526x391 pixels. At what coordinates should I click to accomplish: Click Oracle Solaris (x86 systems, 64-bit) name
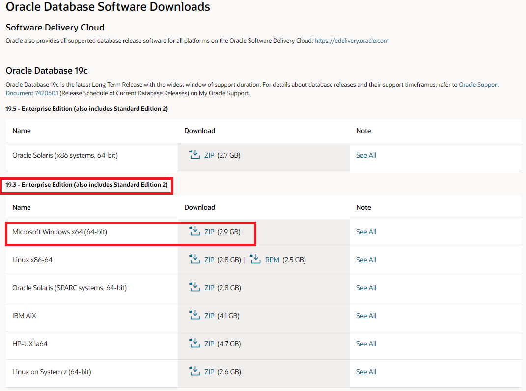point(65,155)
